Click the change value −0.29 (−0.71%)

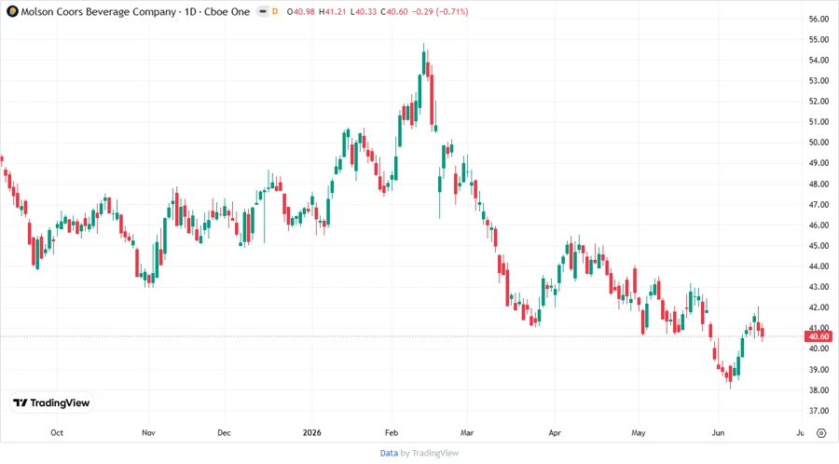tap(440, 12)
